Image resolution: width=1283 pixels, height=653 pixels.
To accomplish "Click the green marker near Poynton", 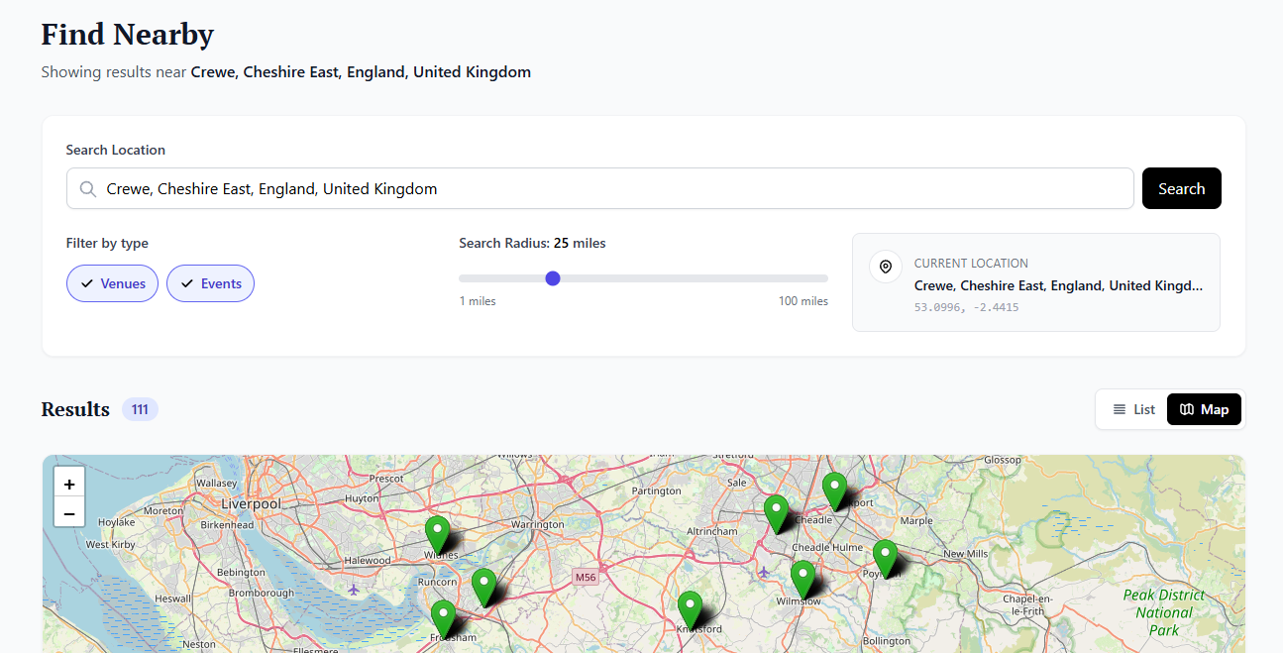I will [x=885, y=559].
